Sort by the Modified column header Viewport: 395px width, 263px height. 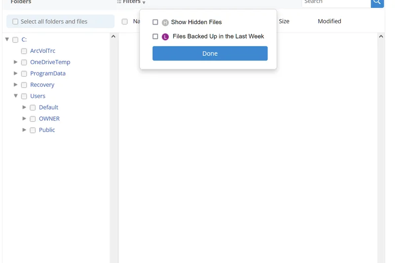point(329,21)
